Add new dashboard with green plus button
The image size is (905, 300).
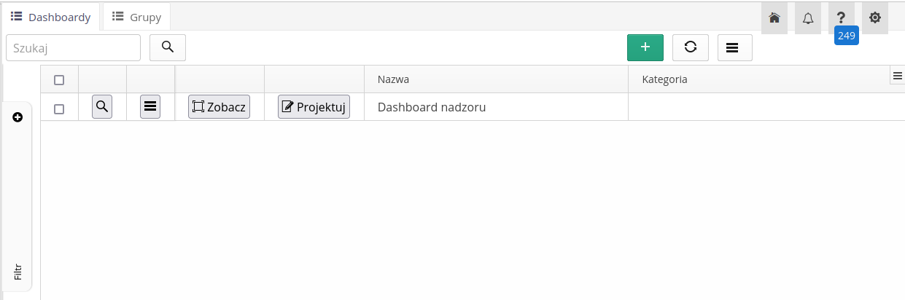[x=645, y=47]
